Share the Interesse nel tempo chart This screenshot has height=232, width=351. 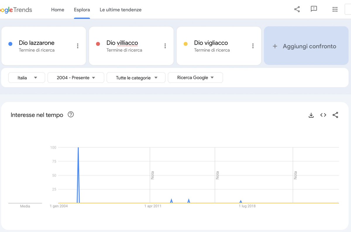(335, 115)
